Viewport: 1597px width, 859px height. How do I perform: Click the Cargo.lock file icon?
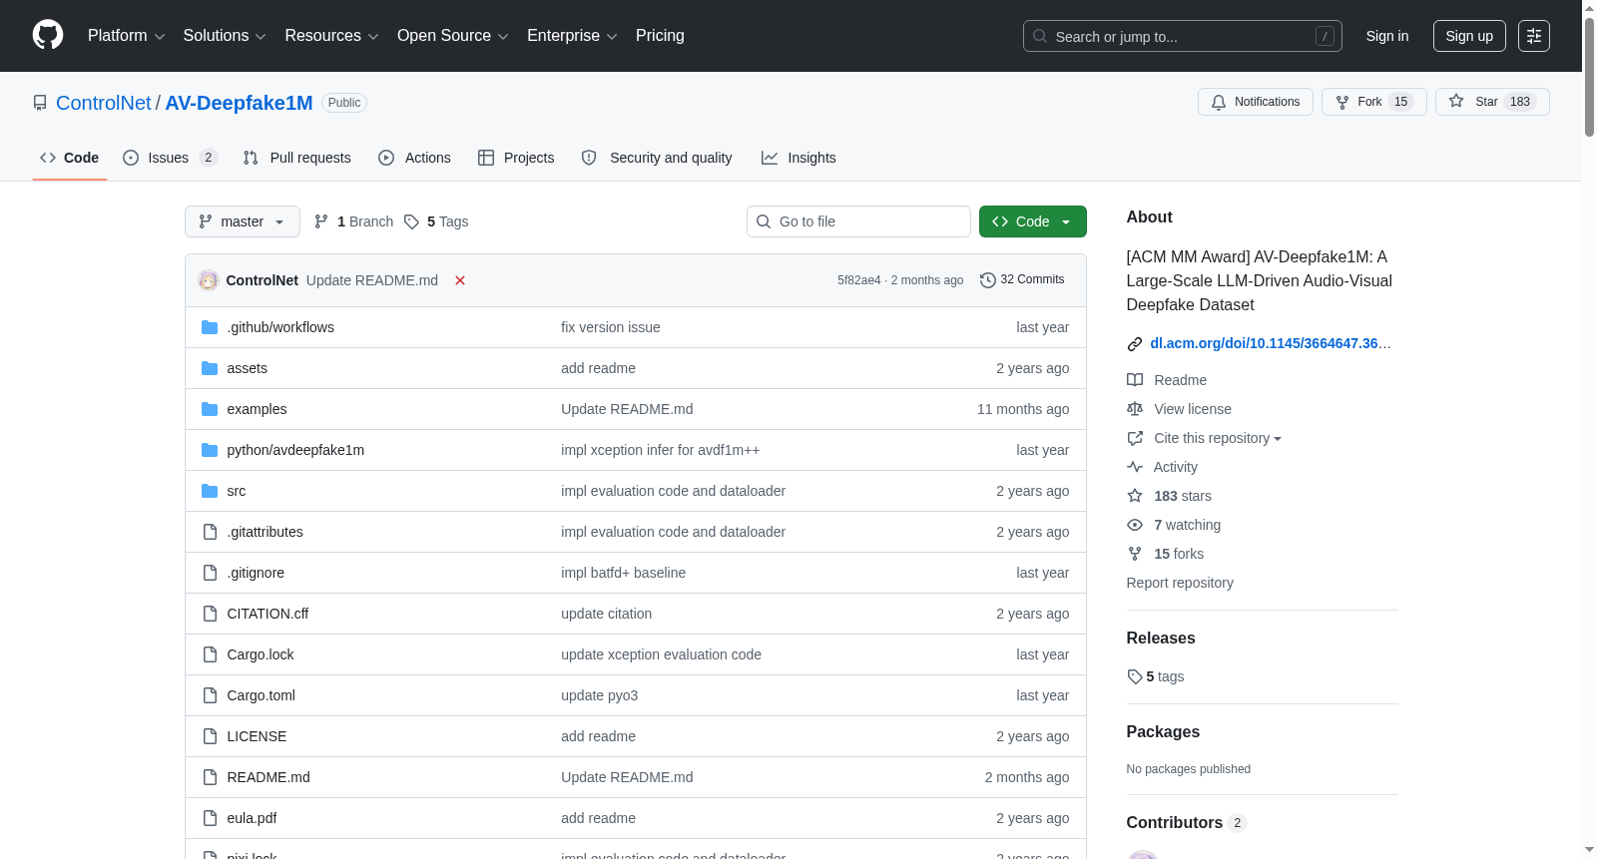[x=210, y=654]
